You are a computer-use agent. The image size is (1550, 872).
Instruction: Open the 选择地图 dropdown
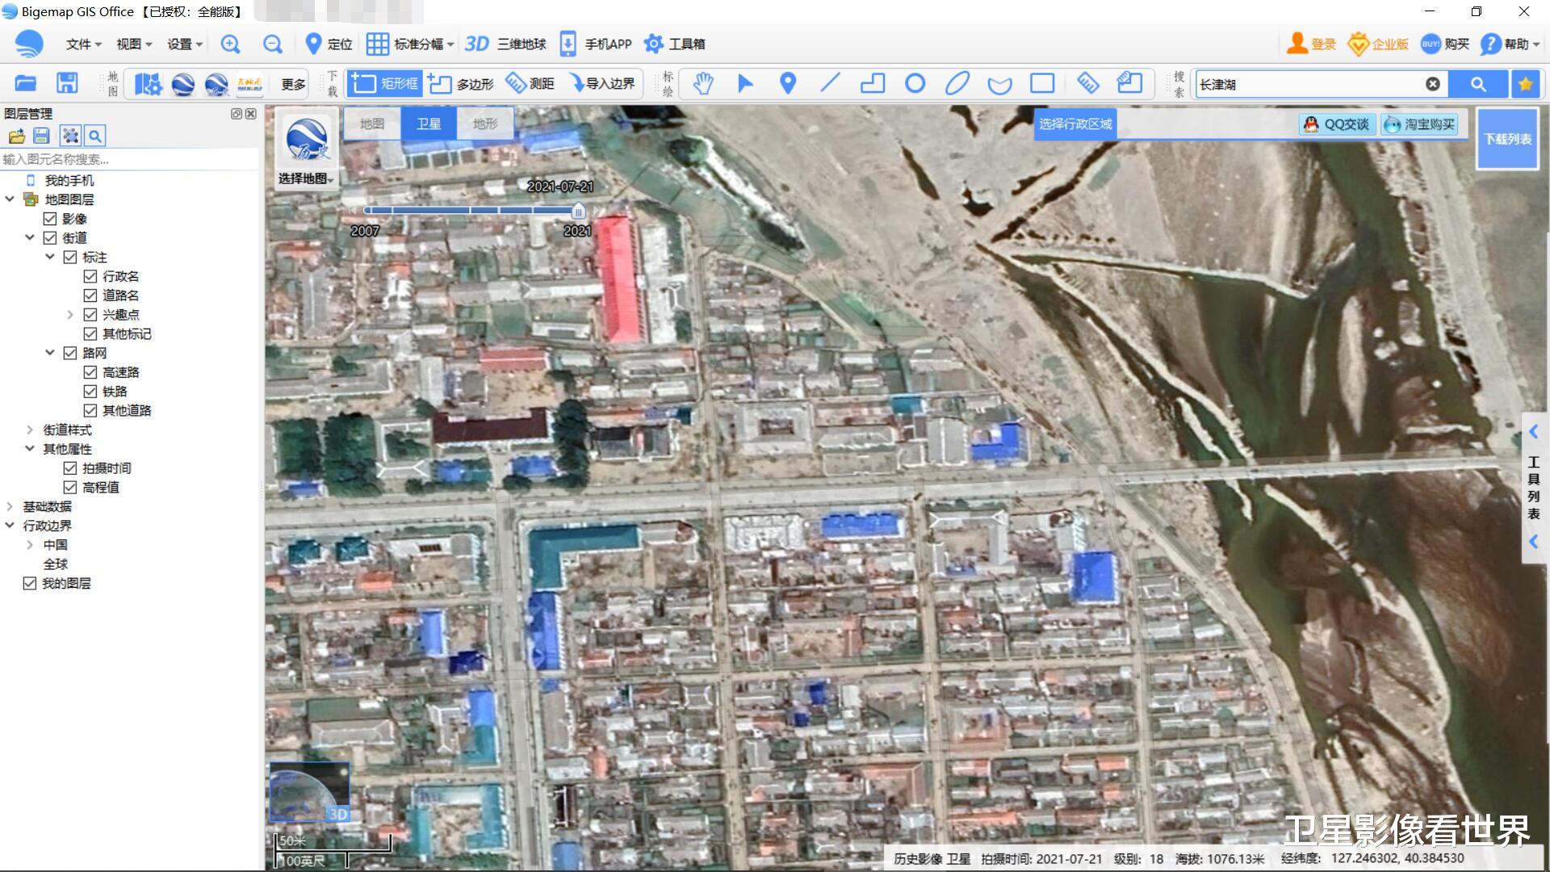(x=306, y=178)
